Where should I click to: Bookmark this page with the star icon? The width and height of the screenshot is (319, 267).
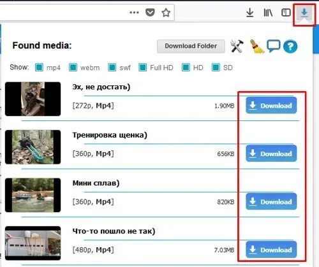pos(166,13)
